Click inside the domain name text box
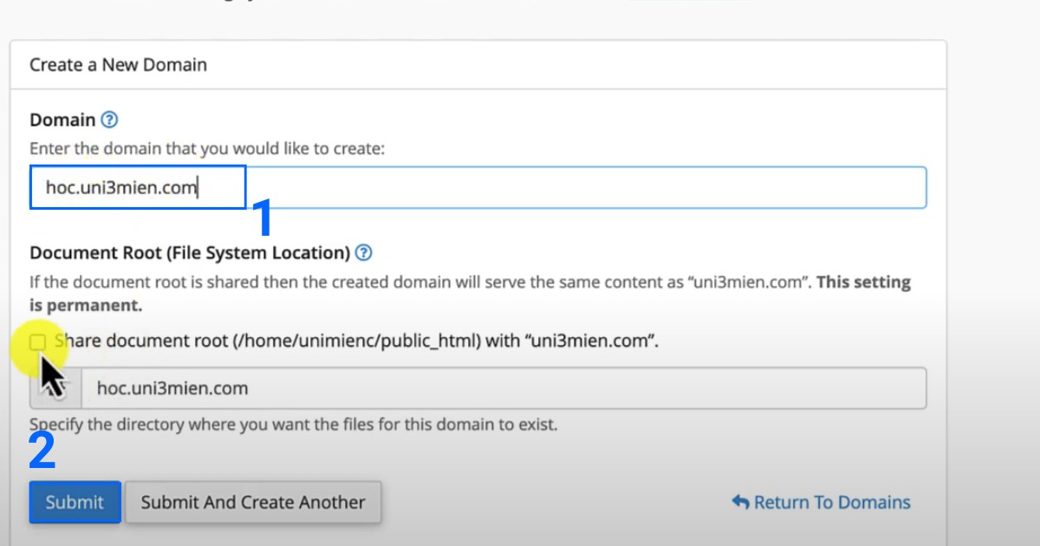 tap(137, 187)
